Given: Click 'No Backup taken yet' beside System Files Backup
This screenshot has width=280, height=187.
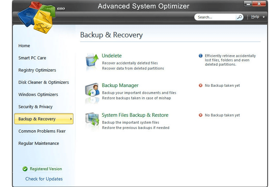Looking at the screenshot, I should 222,115.
